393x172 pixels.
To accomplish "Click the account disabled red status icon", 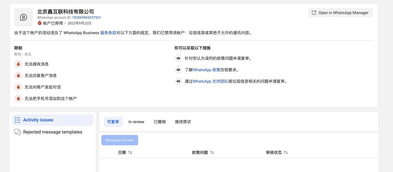I will [x=40, y=23].
